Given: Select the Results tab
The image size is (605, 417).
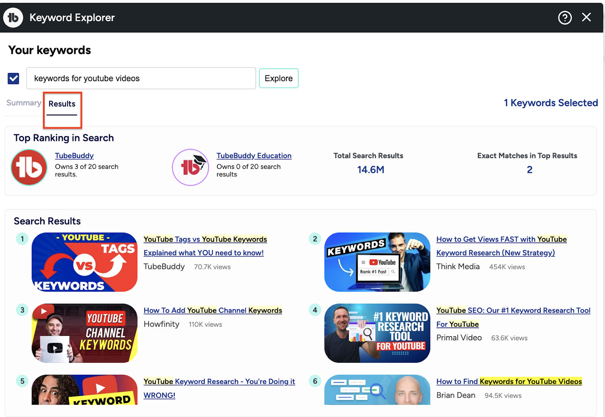Looking at the screenshot, I should tap(62, 104).
